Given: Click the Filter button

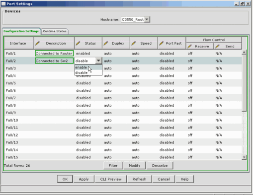Looking at the screenshot, I should [x=113, y=165].
